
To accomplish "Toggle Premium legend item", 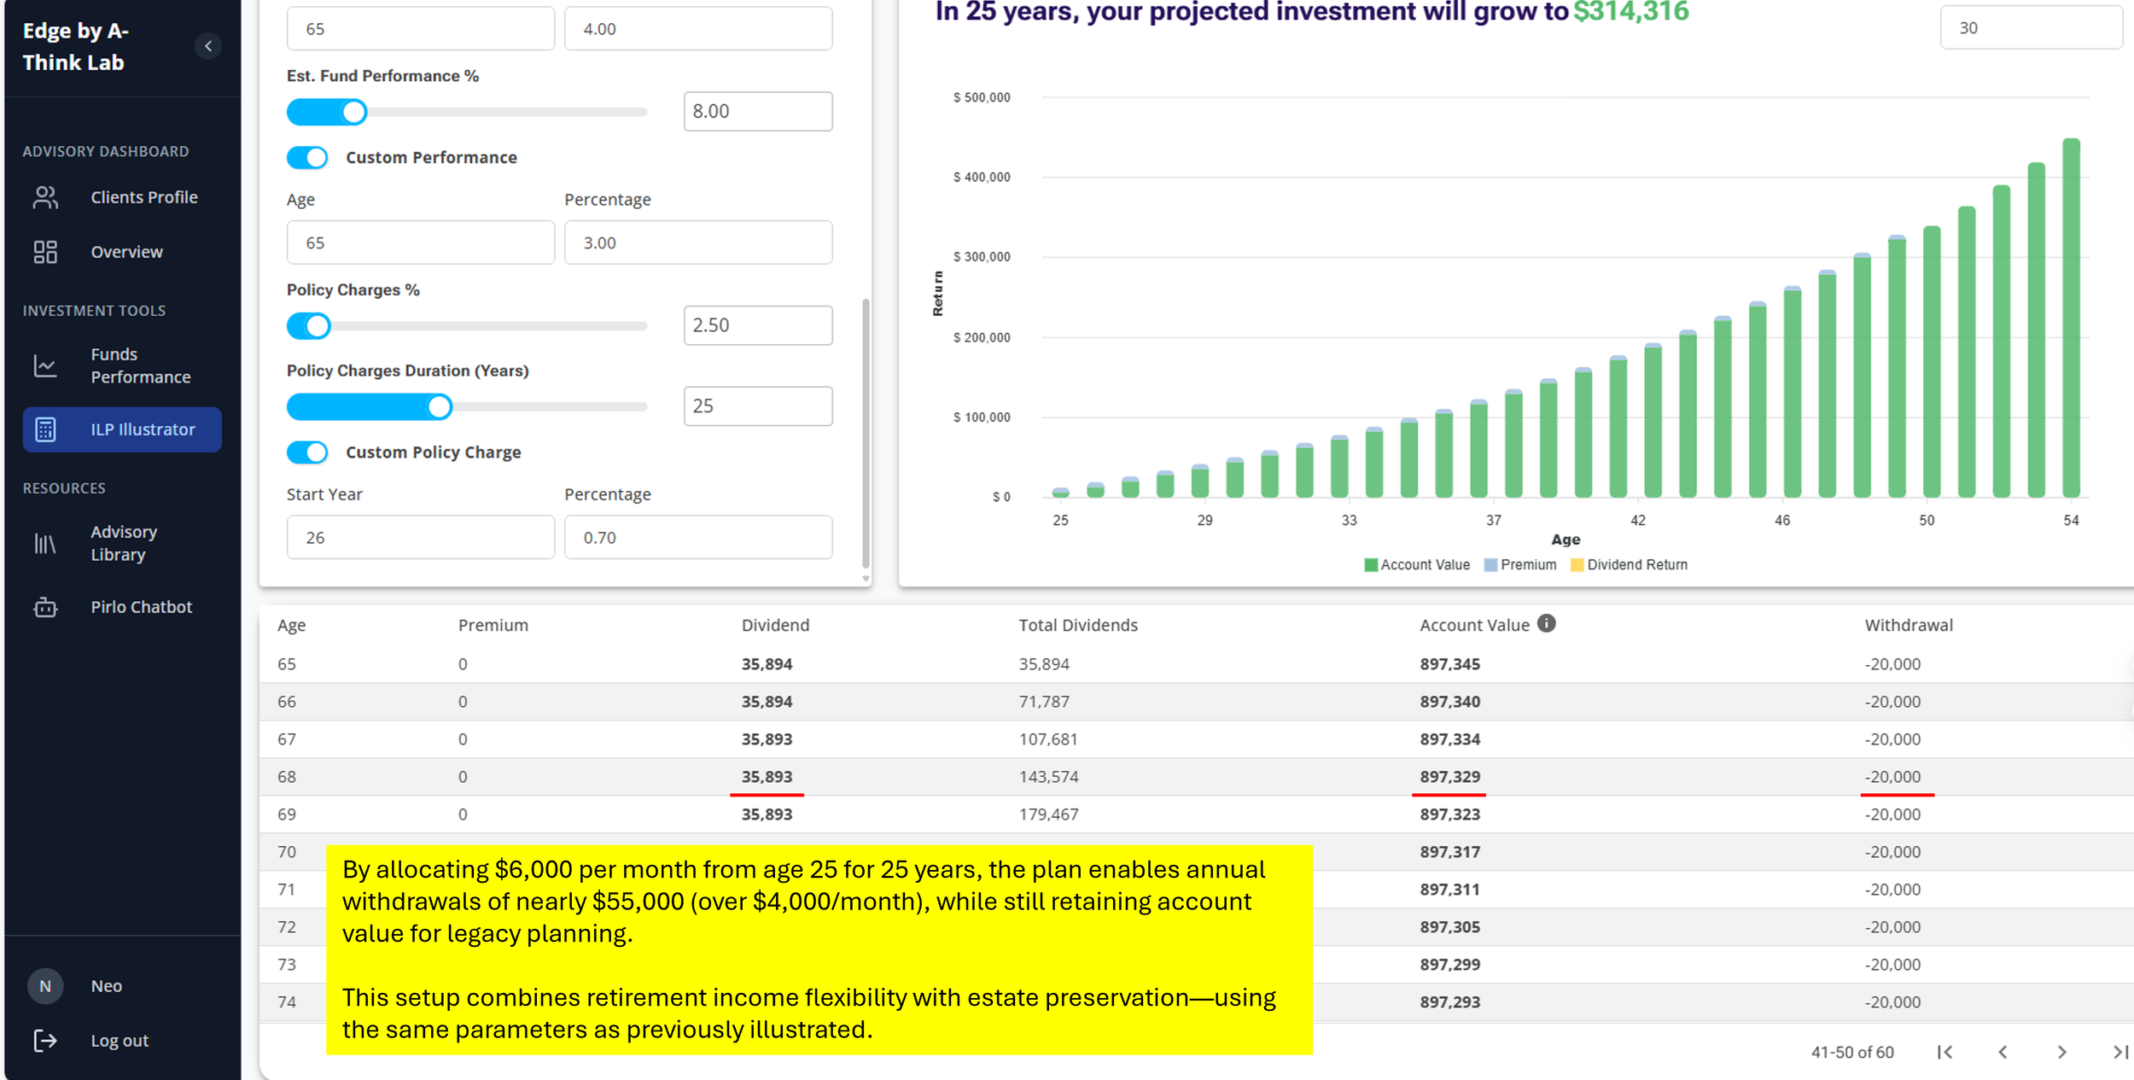I will click(x=1520, y=565).
